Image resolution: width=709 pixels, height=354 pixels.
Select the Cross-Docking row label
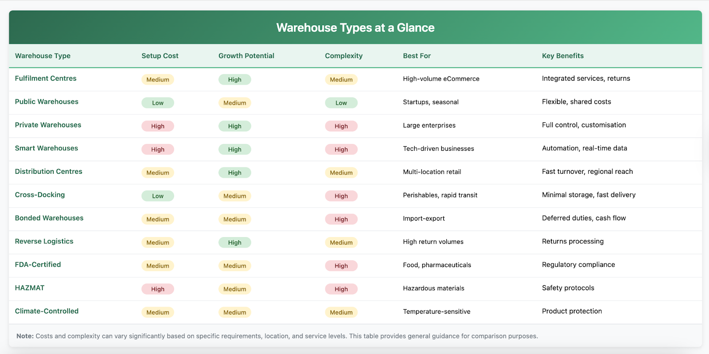tap(40, 195)
